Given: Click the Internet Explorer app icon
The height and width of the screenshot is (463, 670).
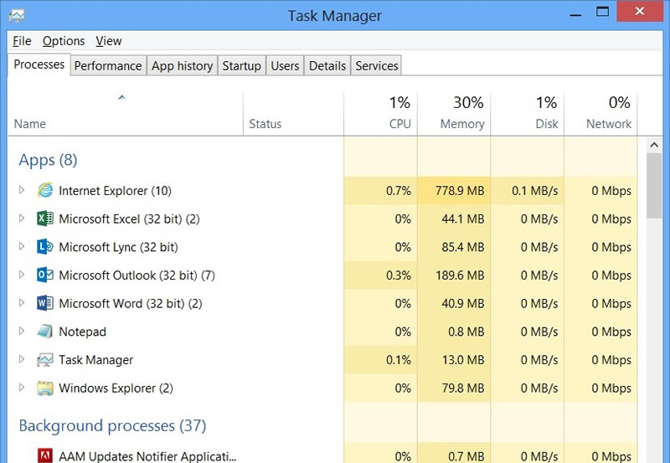Looking at the screenshot, I should click(45, 191).
